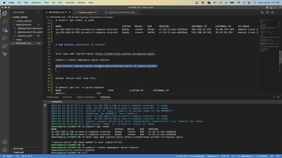The height and width of the screenshot is (158, 282).
Task: Open Source Control view in activity bar
Action: pos(5,29)
